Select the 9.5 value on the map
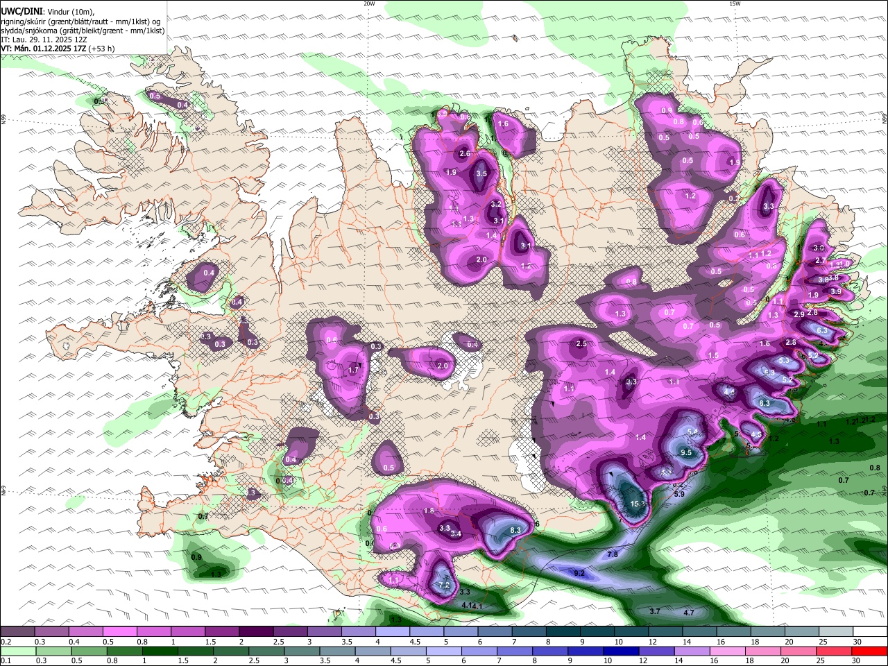This screenshot has width=888, height=666. [x=686, y=452]
